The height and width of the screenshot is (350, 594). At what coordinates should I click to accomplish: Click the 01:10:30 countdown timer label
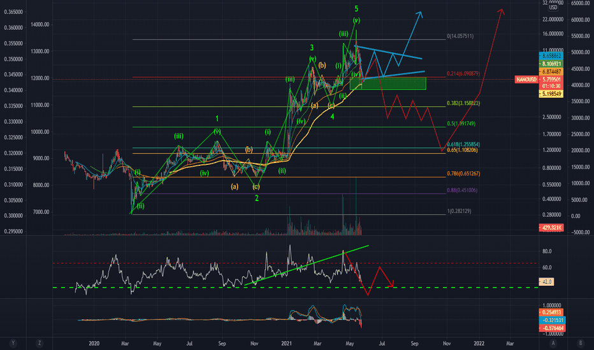coord(551,87)
